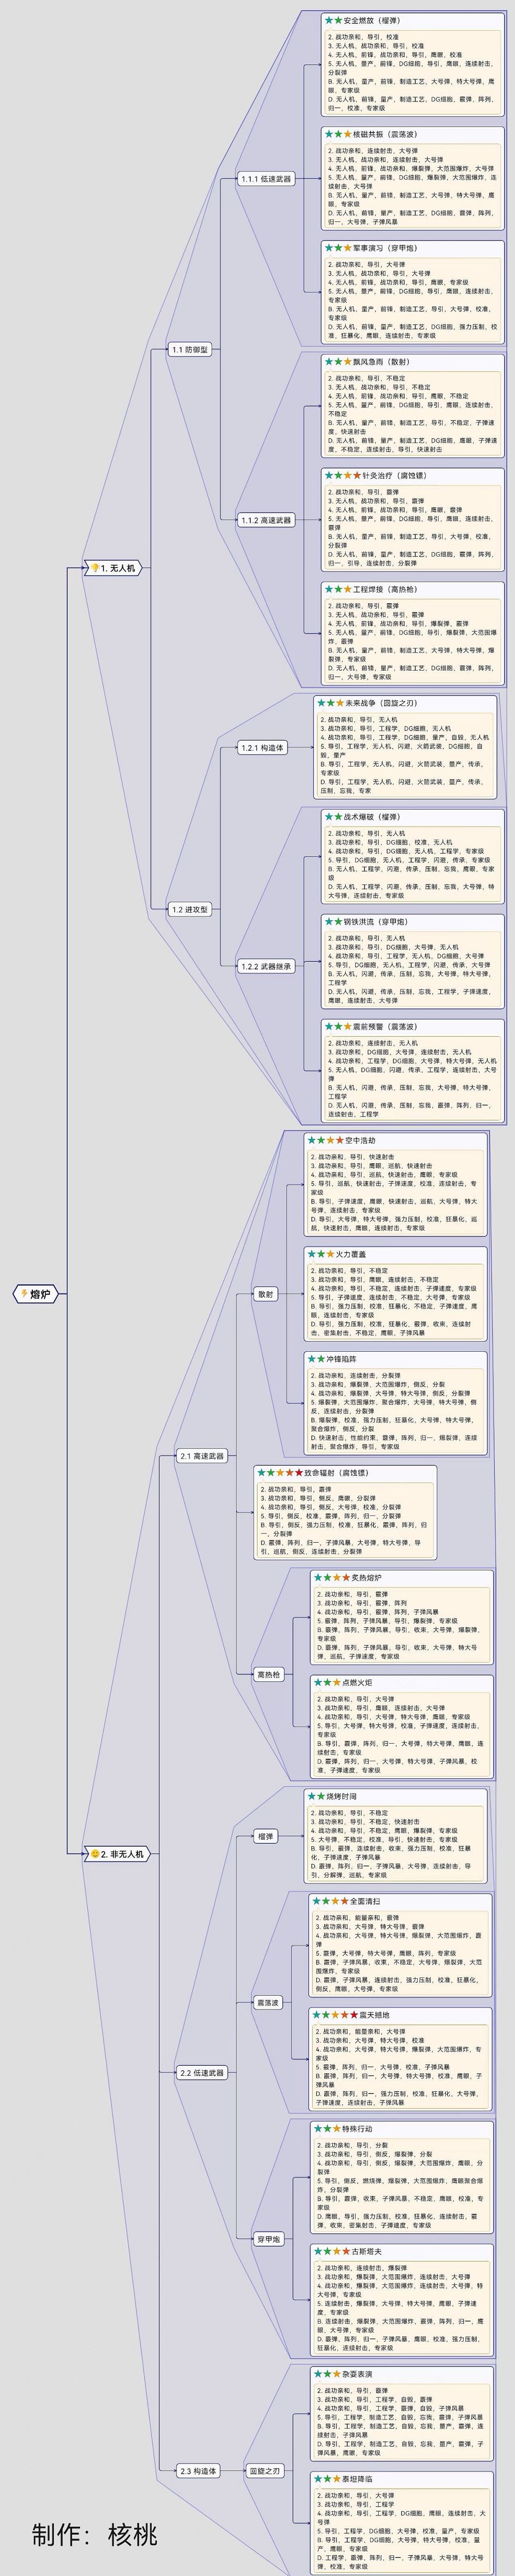
Task: Select the 1. 无人机 branch node
Action: tap(114, 568)
